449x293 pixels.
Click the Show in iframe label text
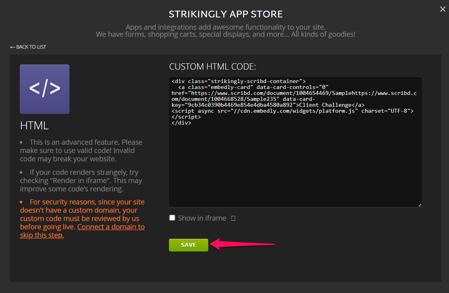202,218
